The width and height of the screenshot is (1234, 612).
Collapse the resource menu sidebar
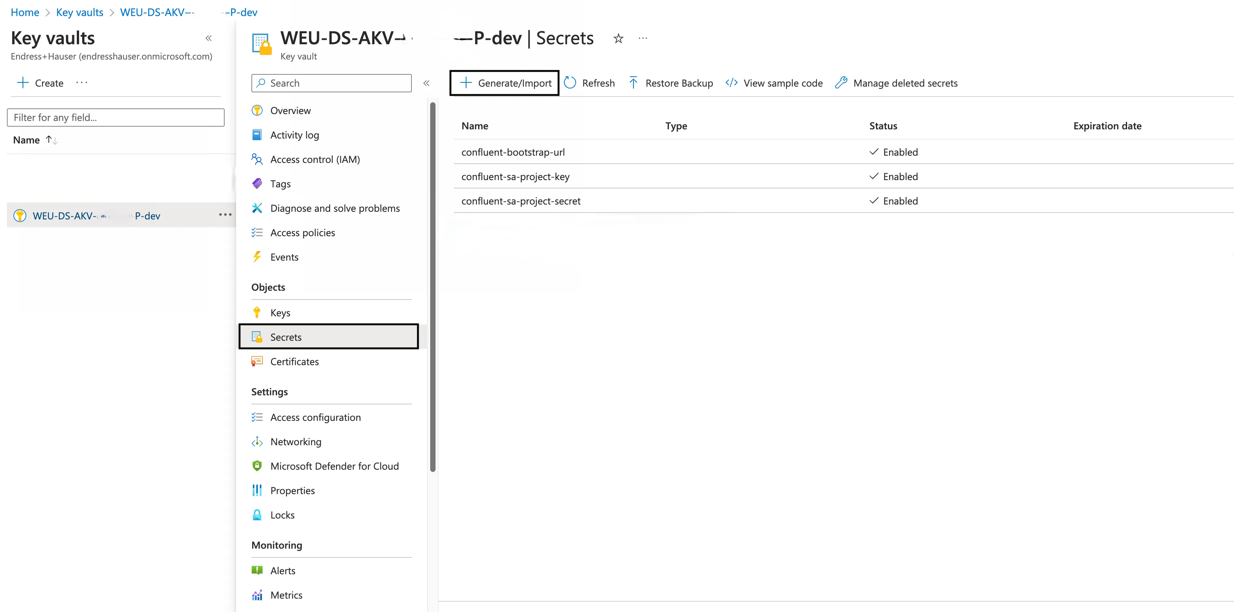coord(426,83)
